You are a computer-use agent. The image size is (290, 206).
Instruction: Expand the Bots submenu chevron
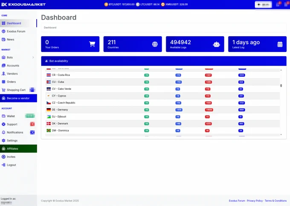tap(33, 57)
